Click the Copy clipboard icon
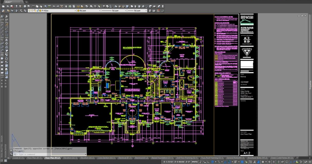Image resolution: width=312 pixels, height=164 pixels. pyautogui.click(x=37, y=6)
